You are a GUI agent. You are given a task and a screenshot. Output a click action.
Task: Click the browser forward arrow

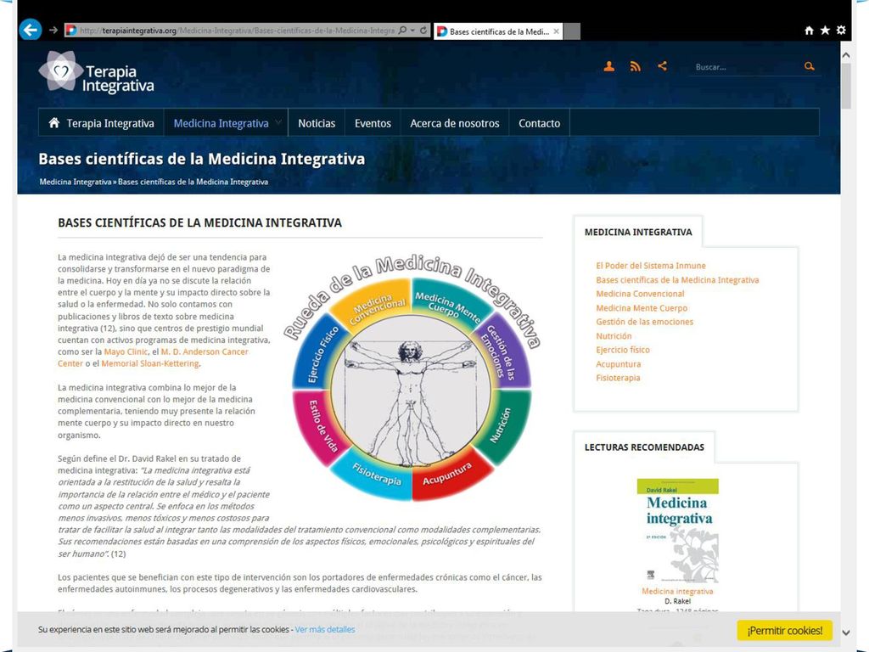pos(53,30)
